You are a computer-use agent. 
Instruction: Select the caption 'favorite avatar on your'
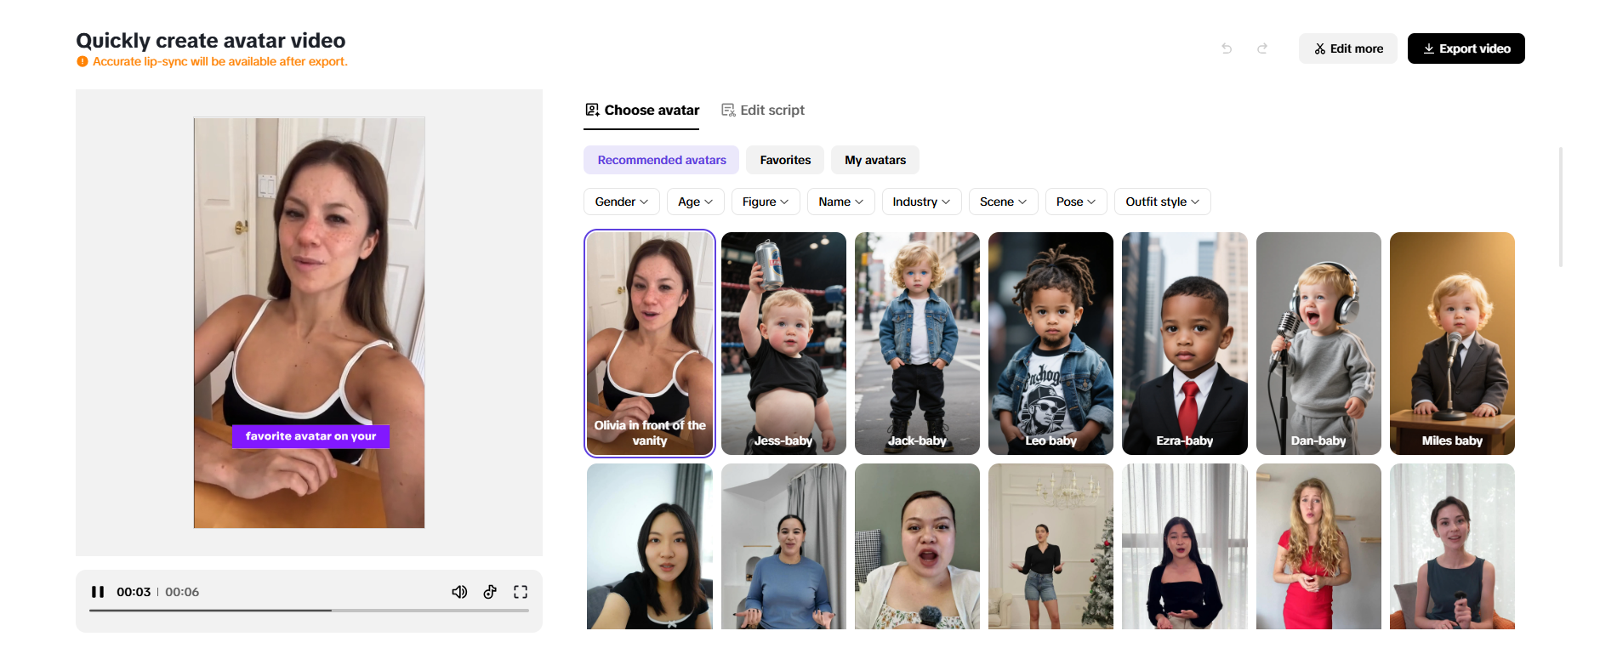(x=310, y=436)
